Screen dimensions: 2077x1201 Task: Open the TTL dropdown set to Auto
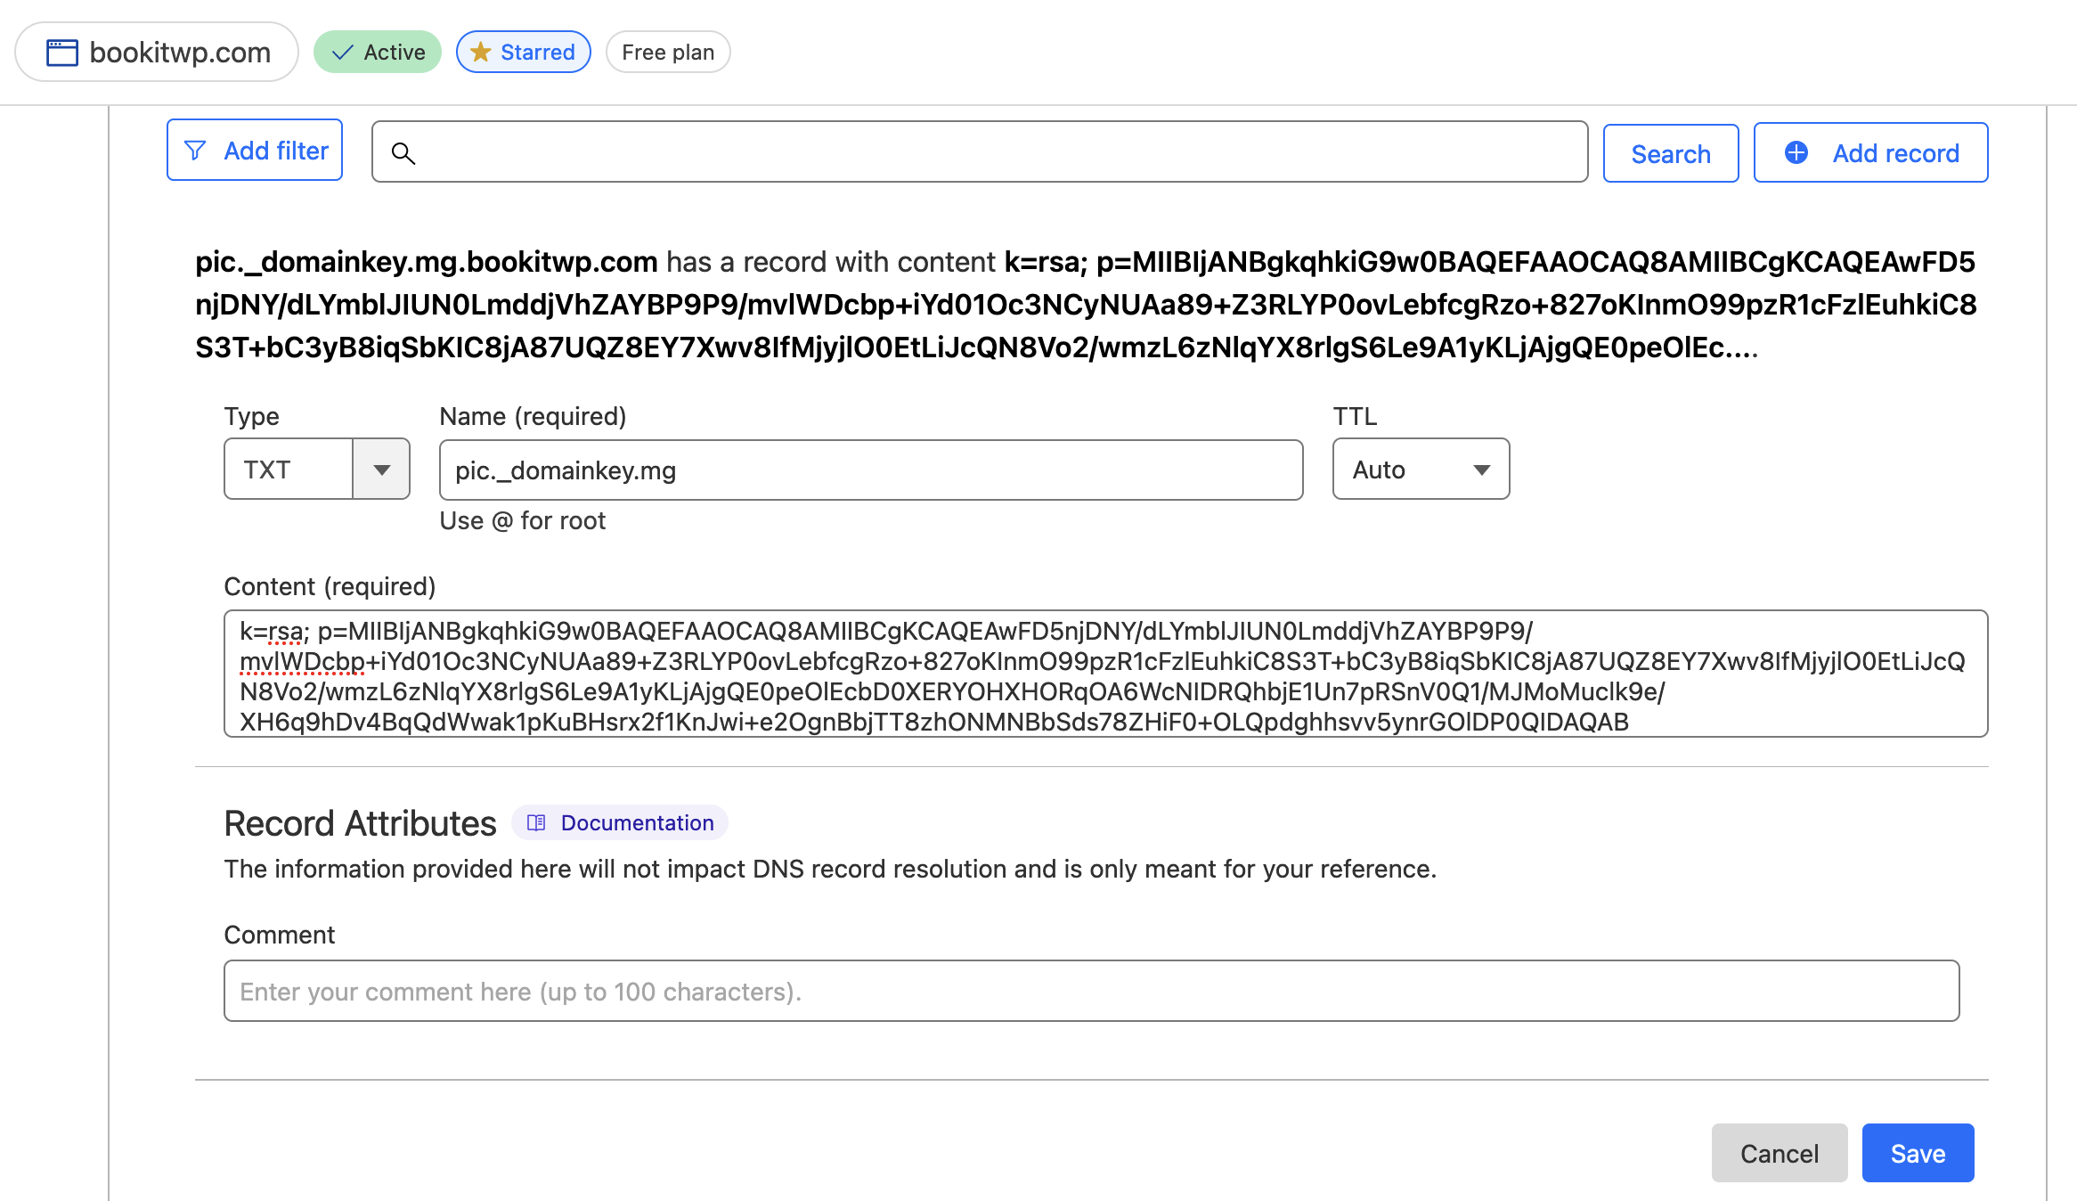(x=1420, y=469)
